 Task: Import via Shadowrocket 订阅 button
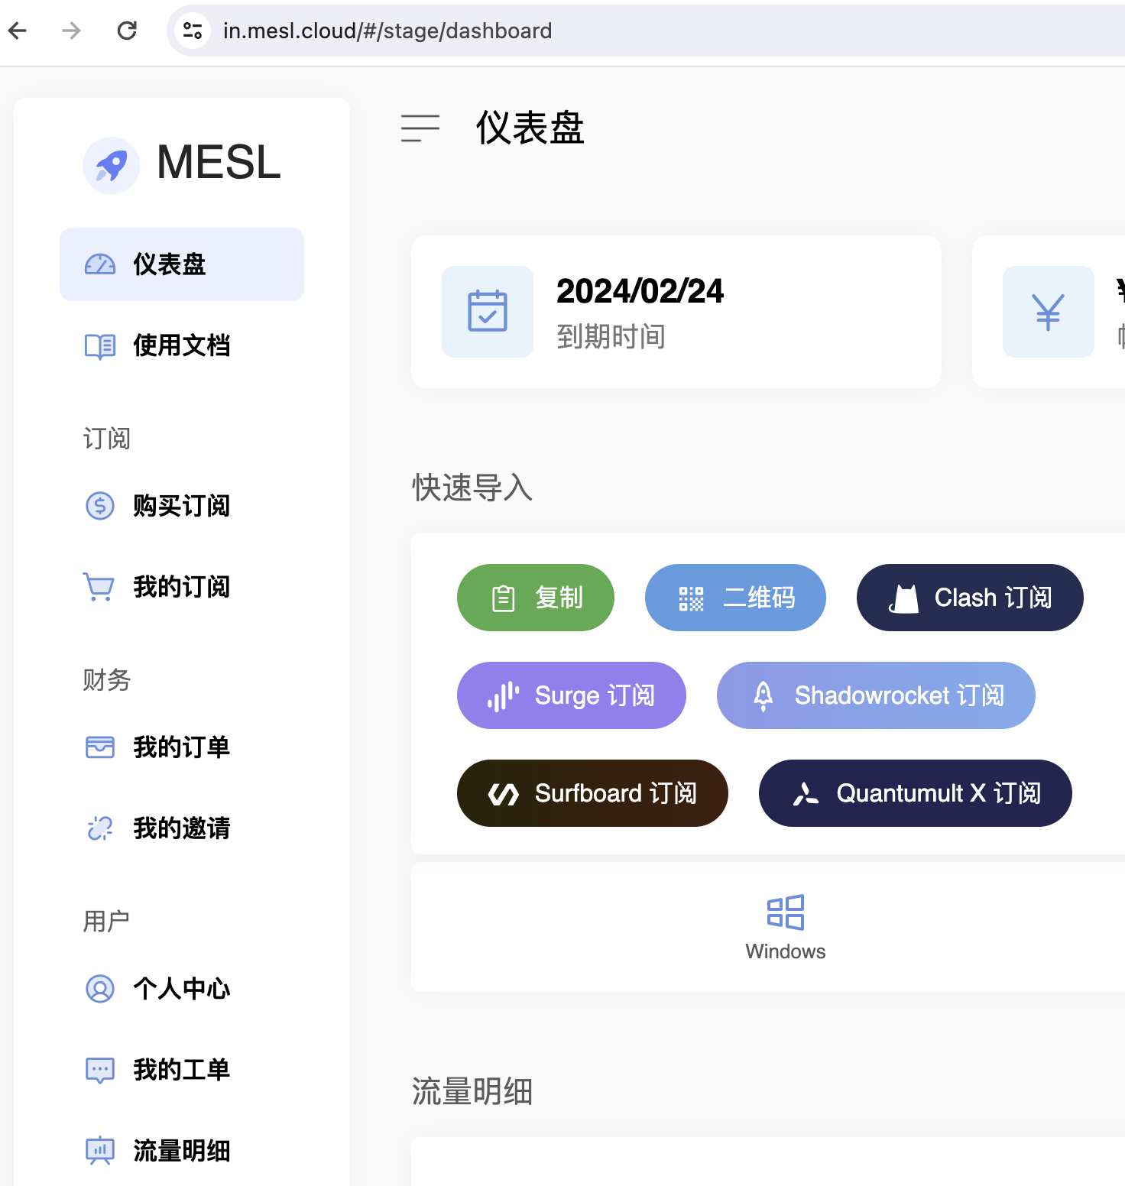pos(876,695)
